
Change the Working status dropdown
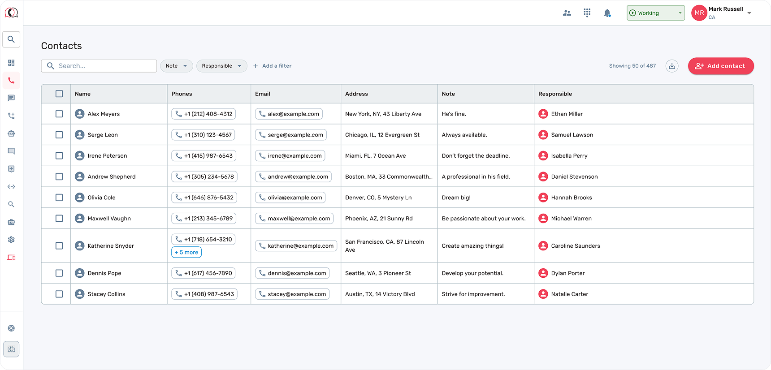pos(655,13)
